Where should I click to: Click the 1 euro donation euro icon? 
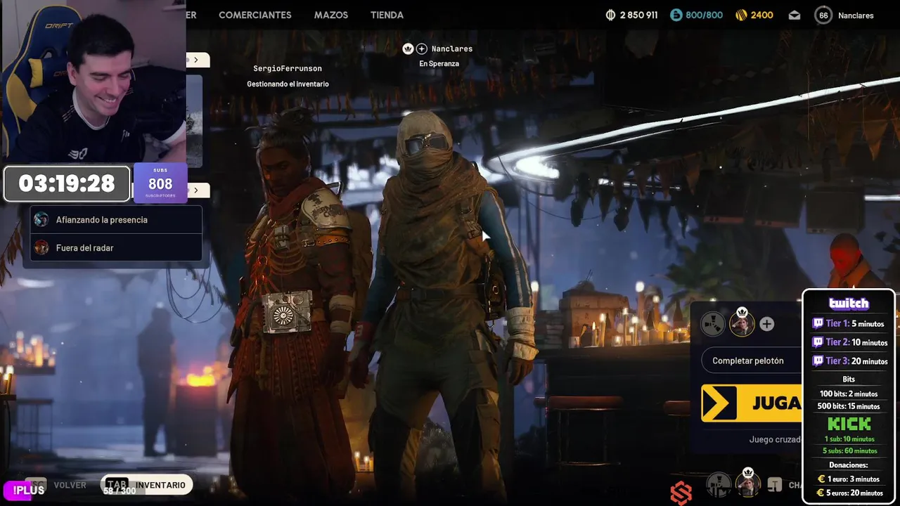pos(821,479)
